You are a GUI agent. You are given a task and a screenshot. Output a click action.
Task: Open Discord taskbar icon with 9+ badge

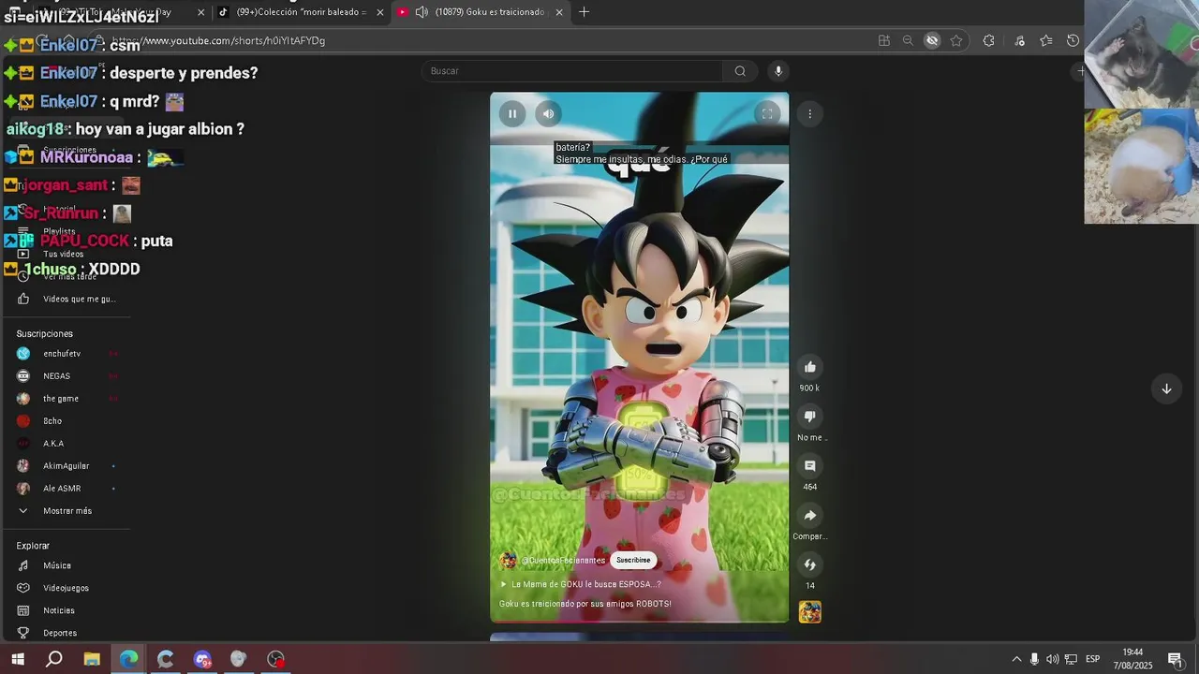(x=202, y=659)
